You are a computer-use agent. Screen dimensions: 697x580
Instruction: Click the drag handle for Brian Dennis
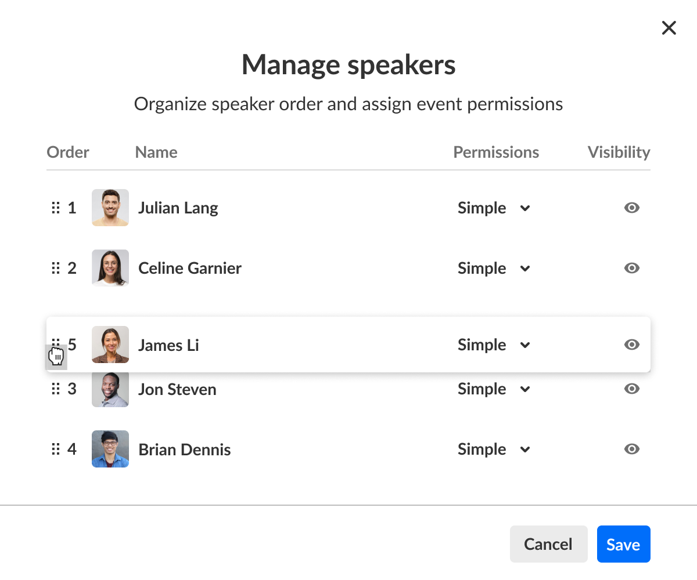click(56, 449)
